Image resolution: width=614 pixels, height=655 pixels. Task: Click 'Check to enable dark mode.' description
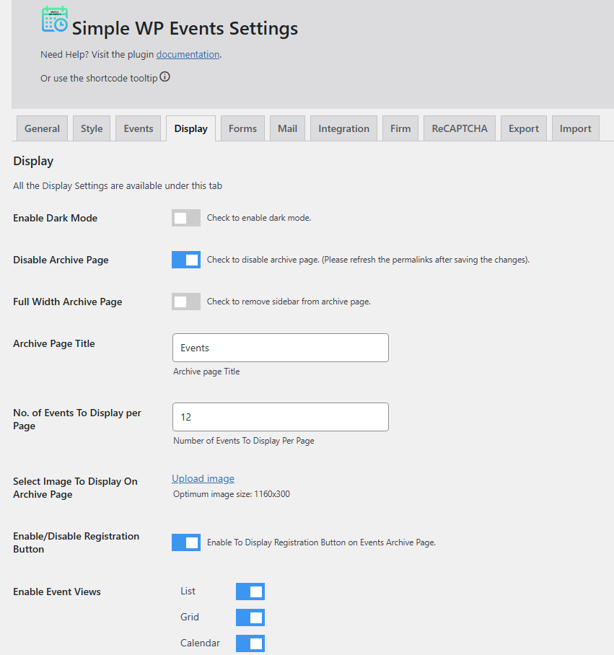click(259, 218)
